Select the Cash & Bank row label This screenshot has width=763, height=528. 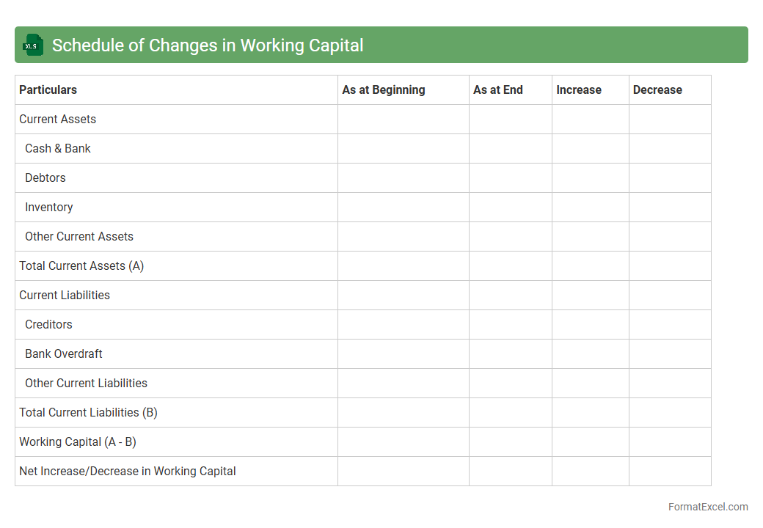pos(58,149)
